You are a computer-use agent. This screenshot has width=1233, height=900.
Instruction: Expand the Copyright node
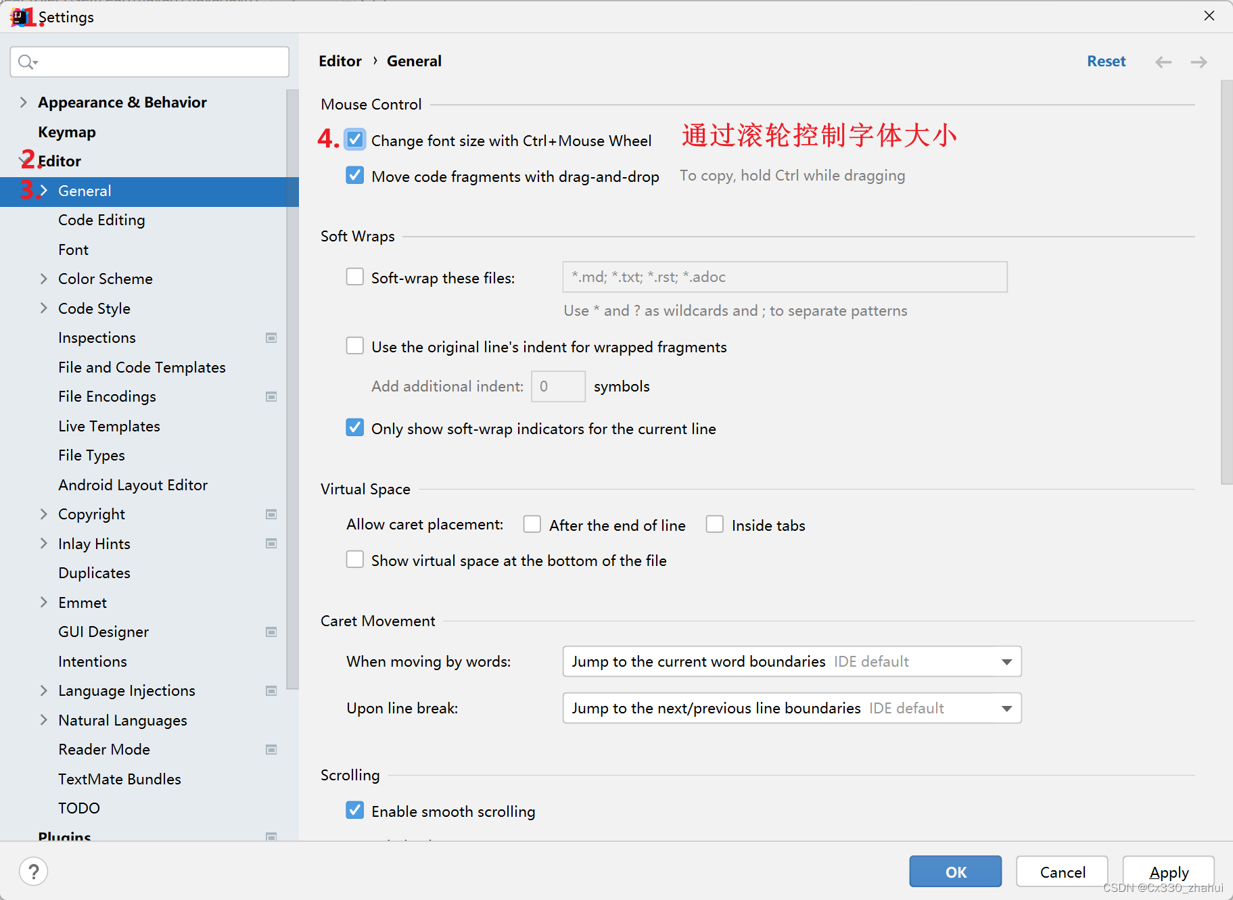coord(44,514)
